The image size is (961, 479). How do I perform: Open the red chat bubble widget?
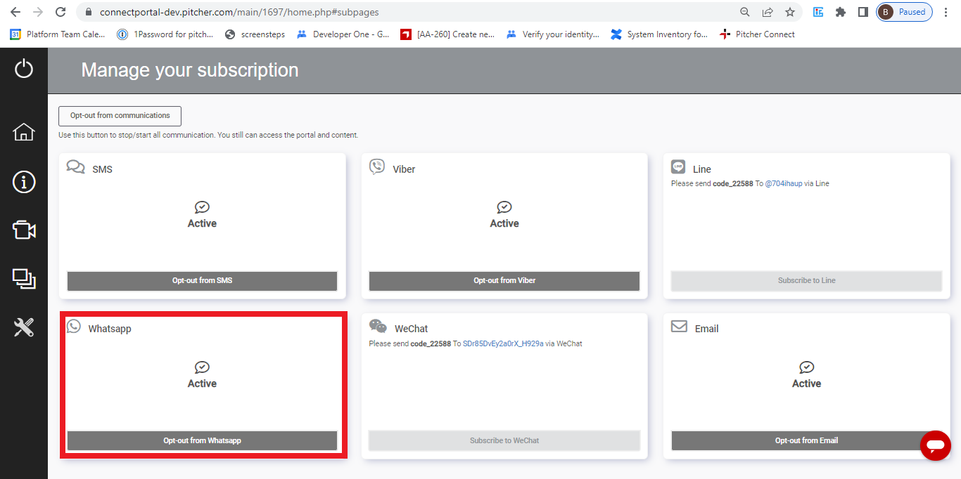935,445
